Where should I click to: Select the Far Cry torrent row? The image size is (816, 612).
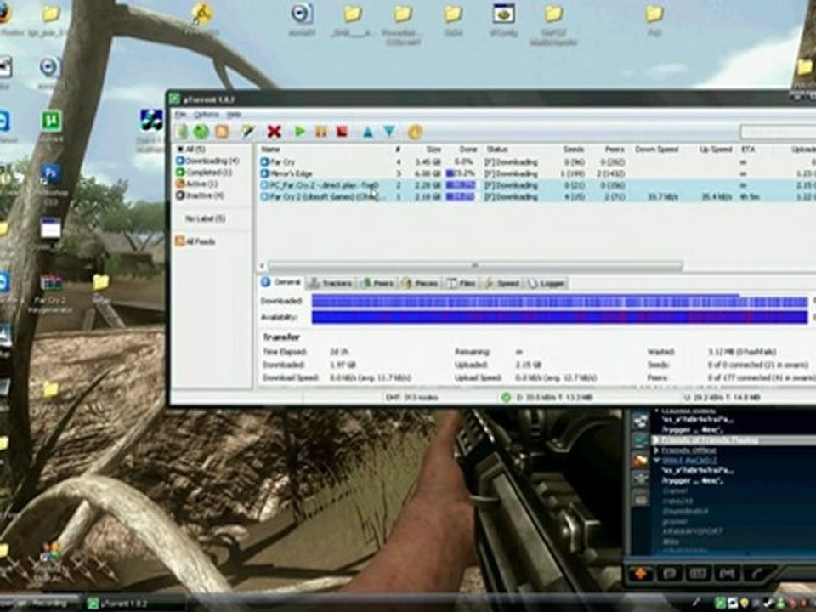[536, 161]
